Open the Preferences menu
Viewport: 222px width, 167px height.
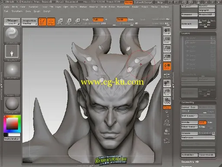[x=123, y=7]
